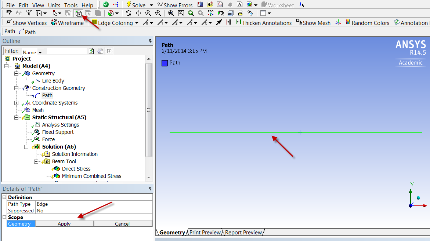This screenshot has width=430, height=241.
Task: Pin the Details of Path panel
Action: tap(150, 189)
